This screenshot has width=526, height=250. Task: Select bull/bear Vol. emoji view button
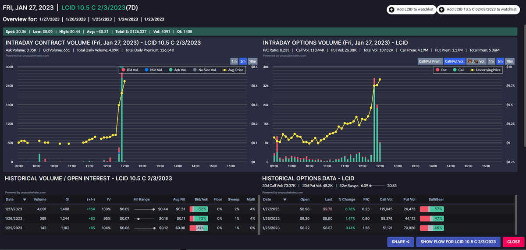[x=476, y=61]
